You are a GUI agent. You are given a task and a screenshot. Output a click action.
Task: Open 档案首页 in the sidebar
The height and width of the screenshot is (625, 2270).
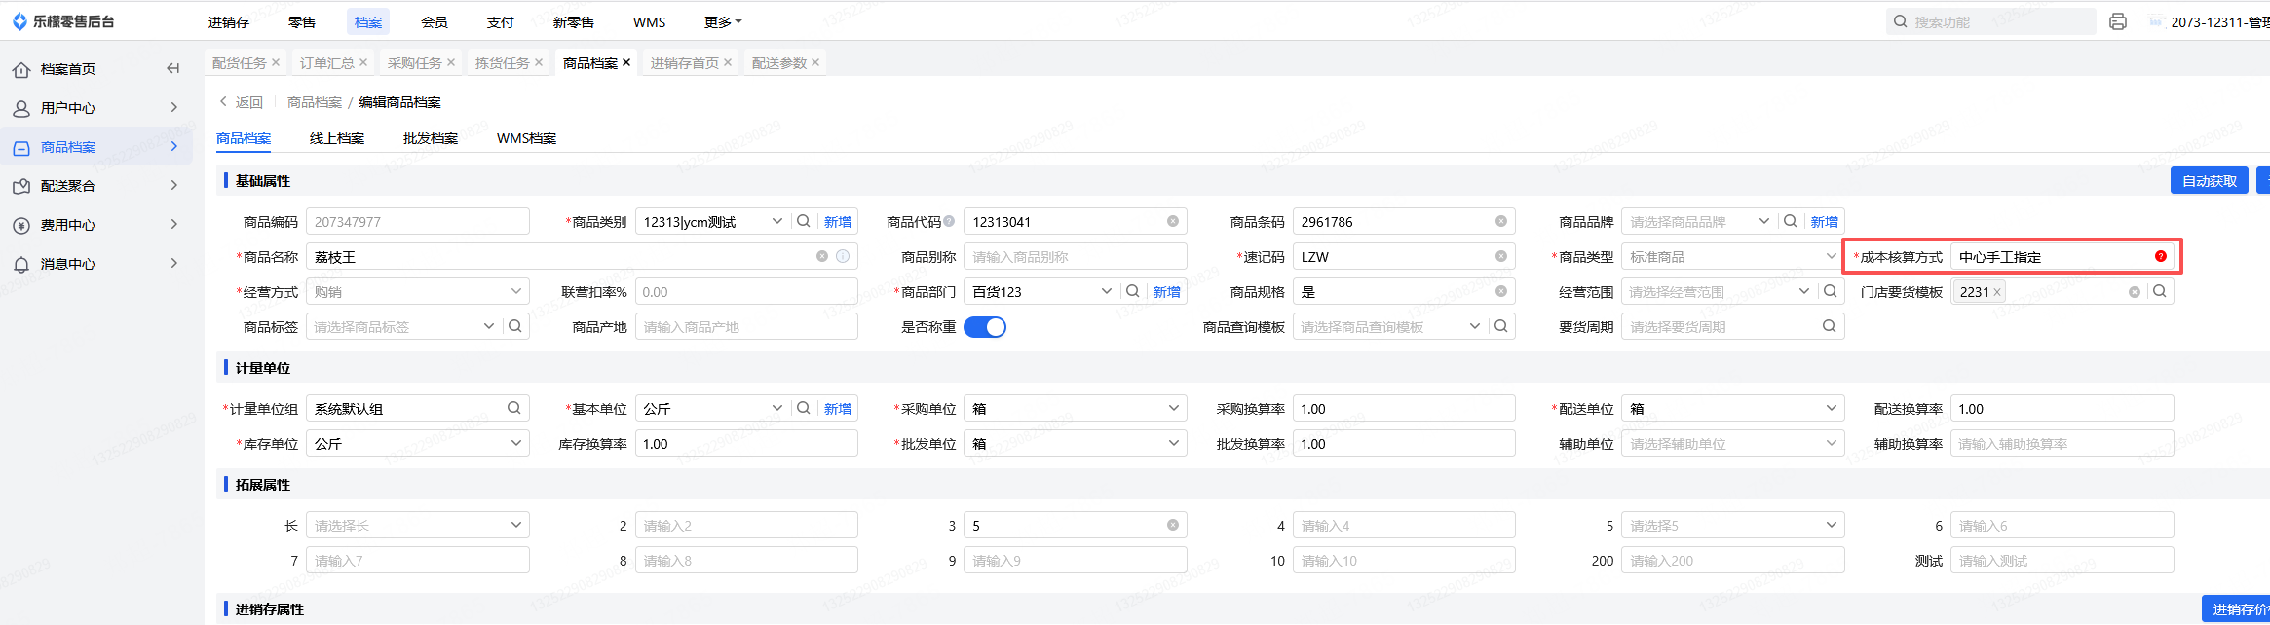(x=68, y=68)
